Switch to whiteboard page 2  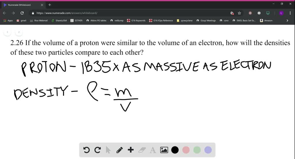pyautogui.click(x=19, y=32)
